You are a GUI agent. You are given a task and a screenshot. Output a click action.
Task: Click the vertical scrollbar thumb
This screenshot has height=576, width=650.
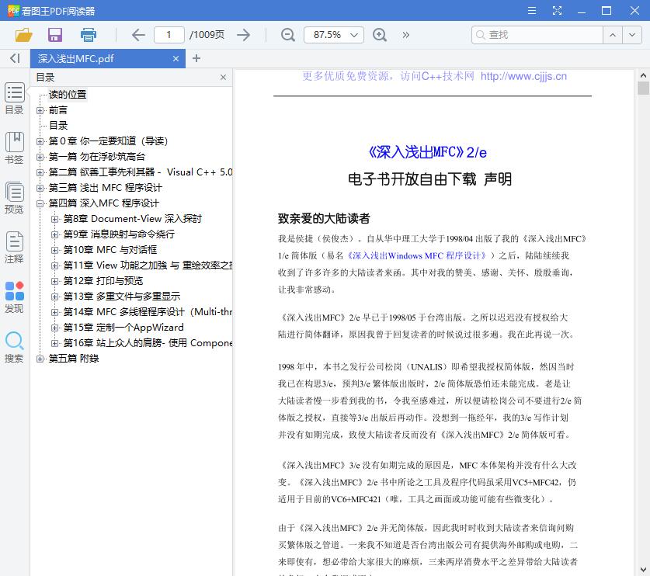[x=643, y=88]
